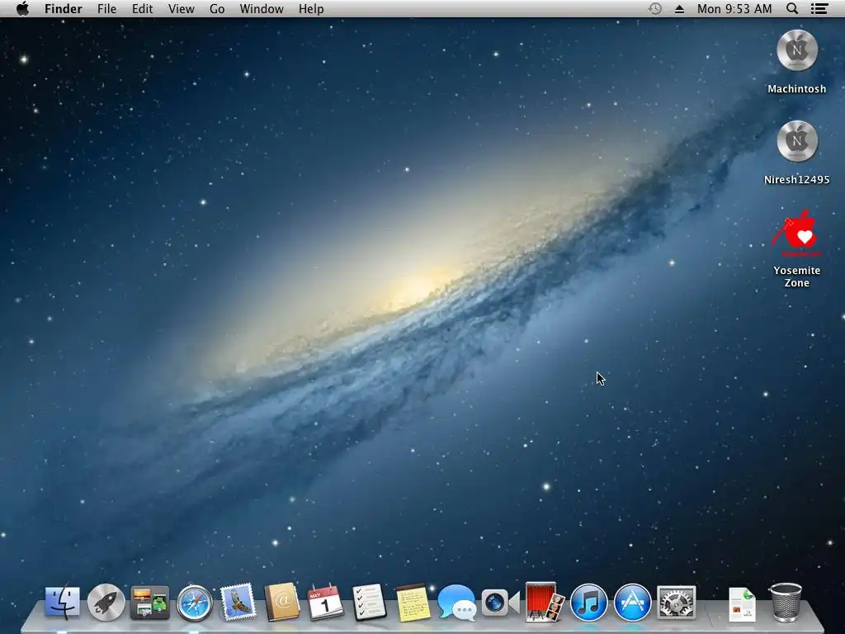Click the eject icon in menu bar

(x=679, y=8)
